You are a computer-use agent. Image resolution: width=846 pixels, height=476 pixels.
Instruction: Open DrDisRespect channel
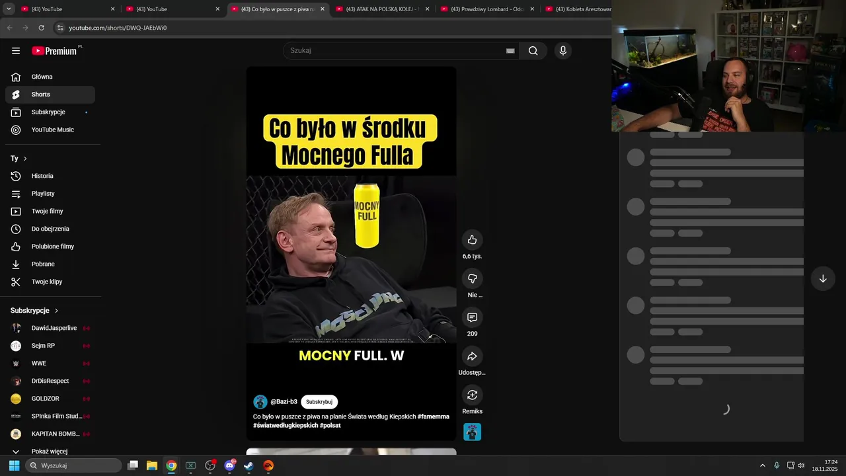tap(50, 381)
